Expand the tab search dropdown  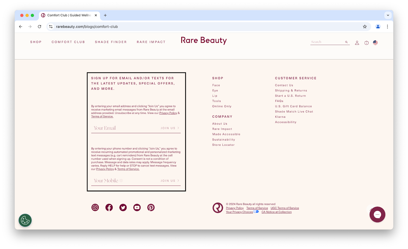pos(388,15)
